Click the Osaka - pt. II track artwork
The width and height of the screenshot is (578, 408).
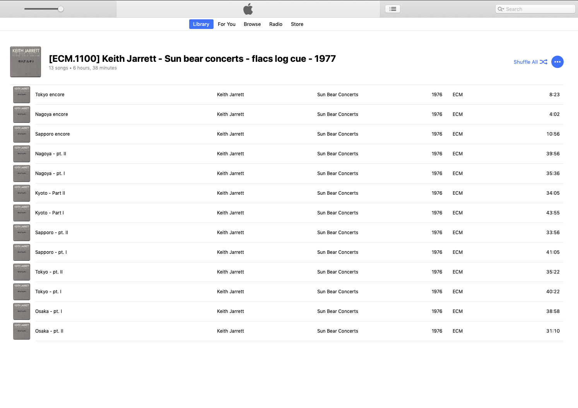[x=22, y=331]
